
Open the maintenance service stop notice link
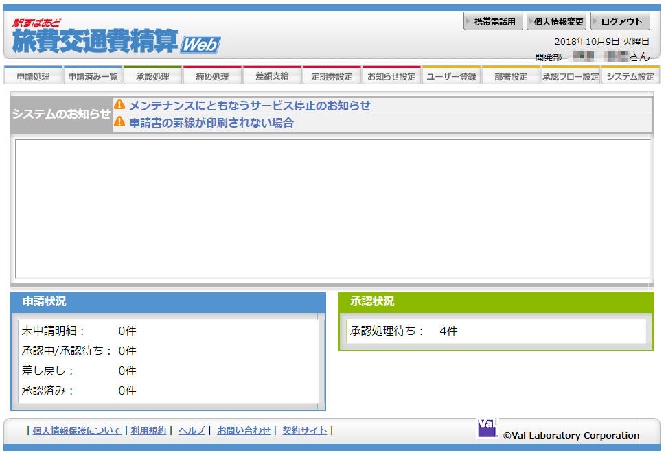[x=249, y=105]
